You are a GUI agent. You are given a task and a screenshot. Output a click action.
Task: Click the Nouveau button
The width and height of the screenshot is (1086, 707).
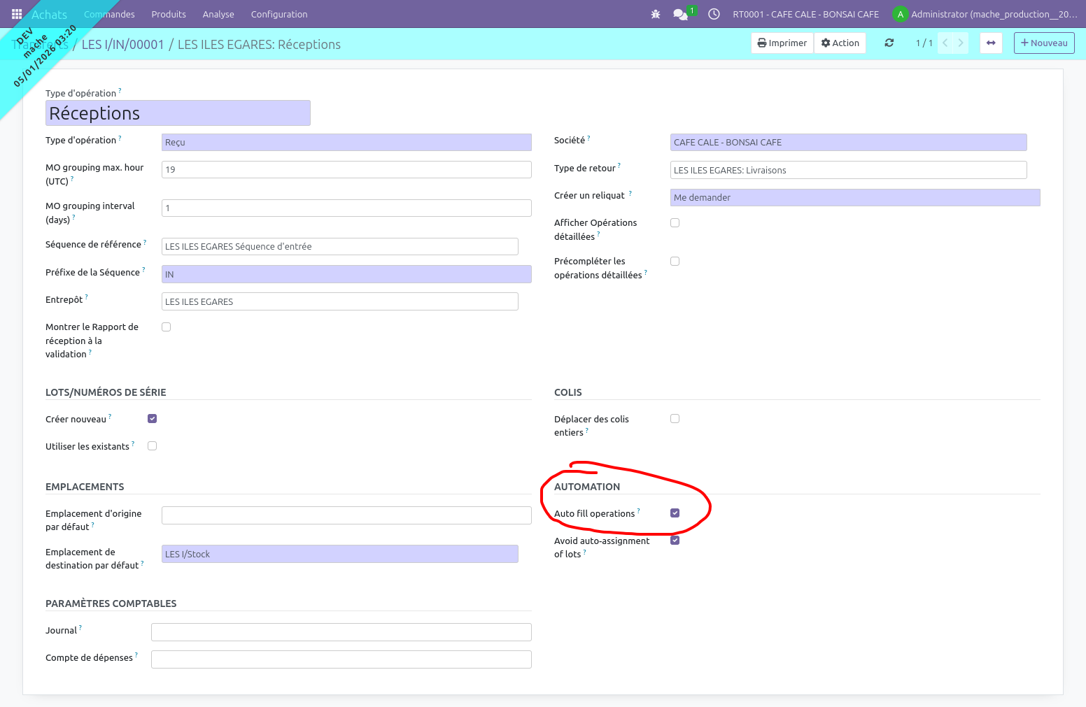coord(1044,43)
